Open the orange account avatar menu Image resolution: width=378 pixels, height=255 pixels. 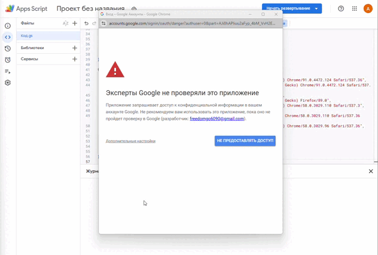(368, 8)
